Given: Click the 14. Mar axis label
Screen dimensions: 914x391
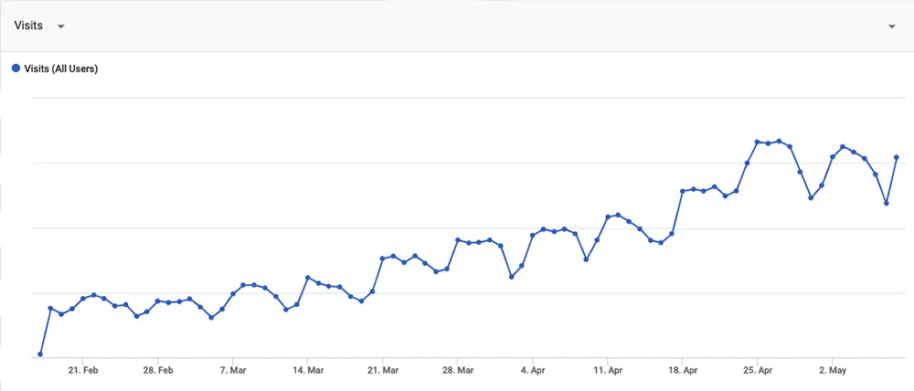Looking at the screenshot, I should (x=308, y=370).
